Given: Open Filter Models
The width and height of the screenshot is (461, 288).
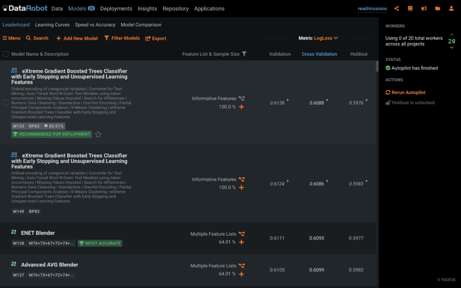Looking at the screenshot, I should [122, 38].
